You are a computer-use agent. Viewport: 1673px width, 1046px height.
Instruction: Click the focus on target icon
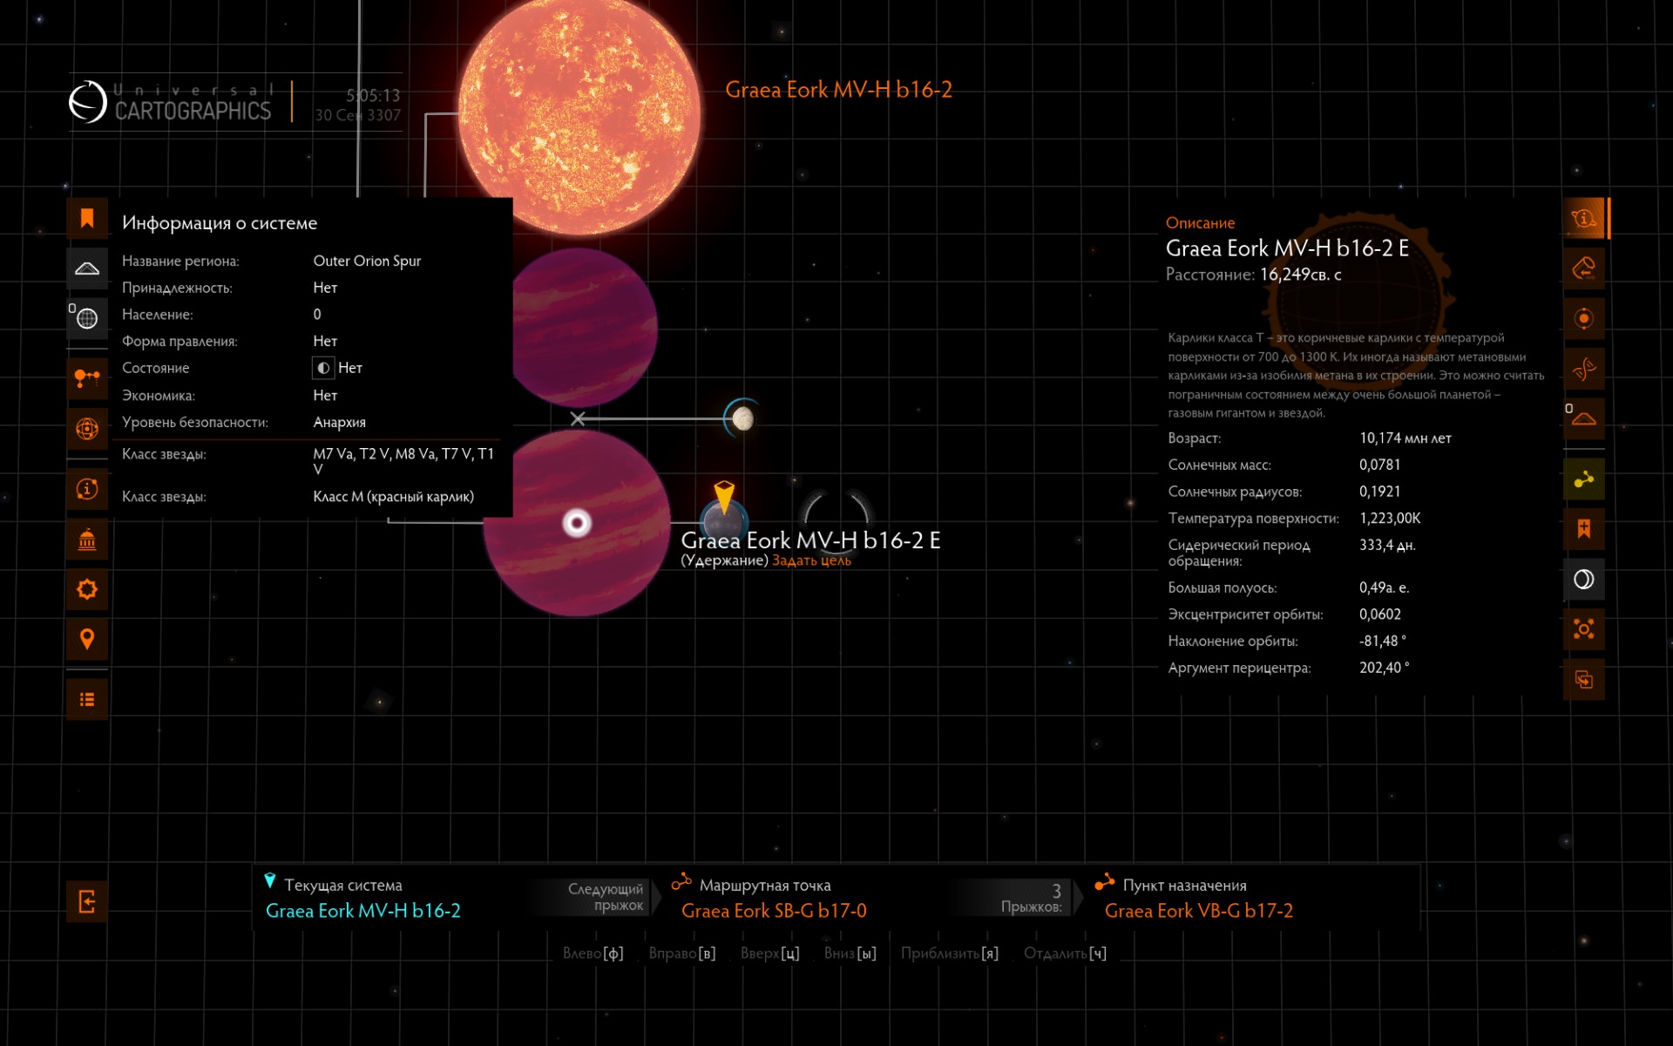[x=1584, y=629]
